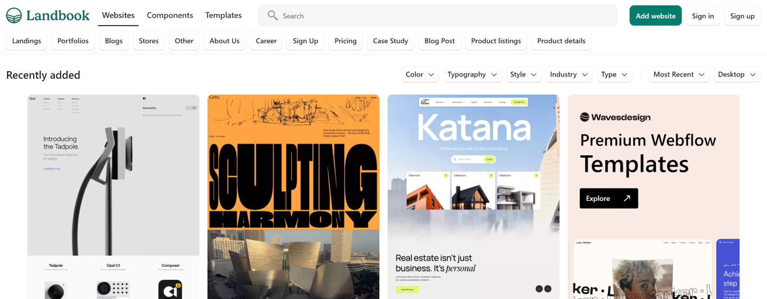
Task: Click the arrow icon on Explore button
Action: (627, 199)
